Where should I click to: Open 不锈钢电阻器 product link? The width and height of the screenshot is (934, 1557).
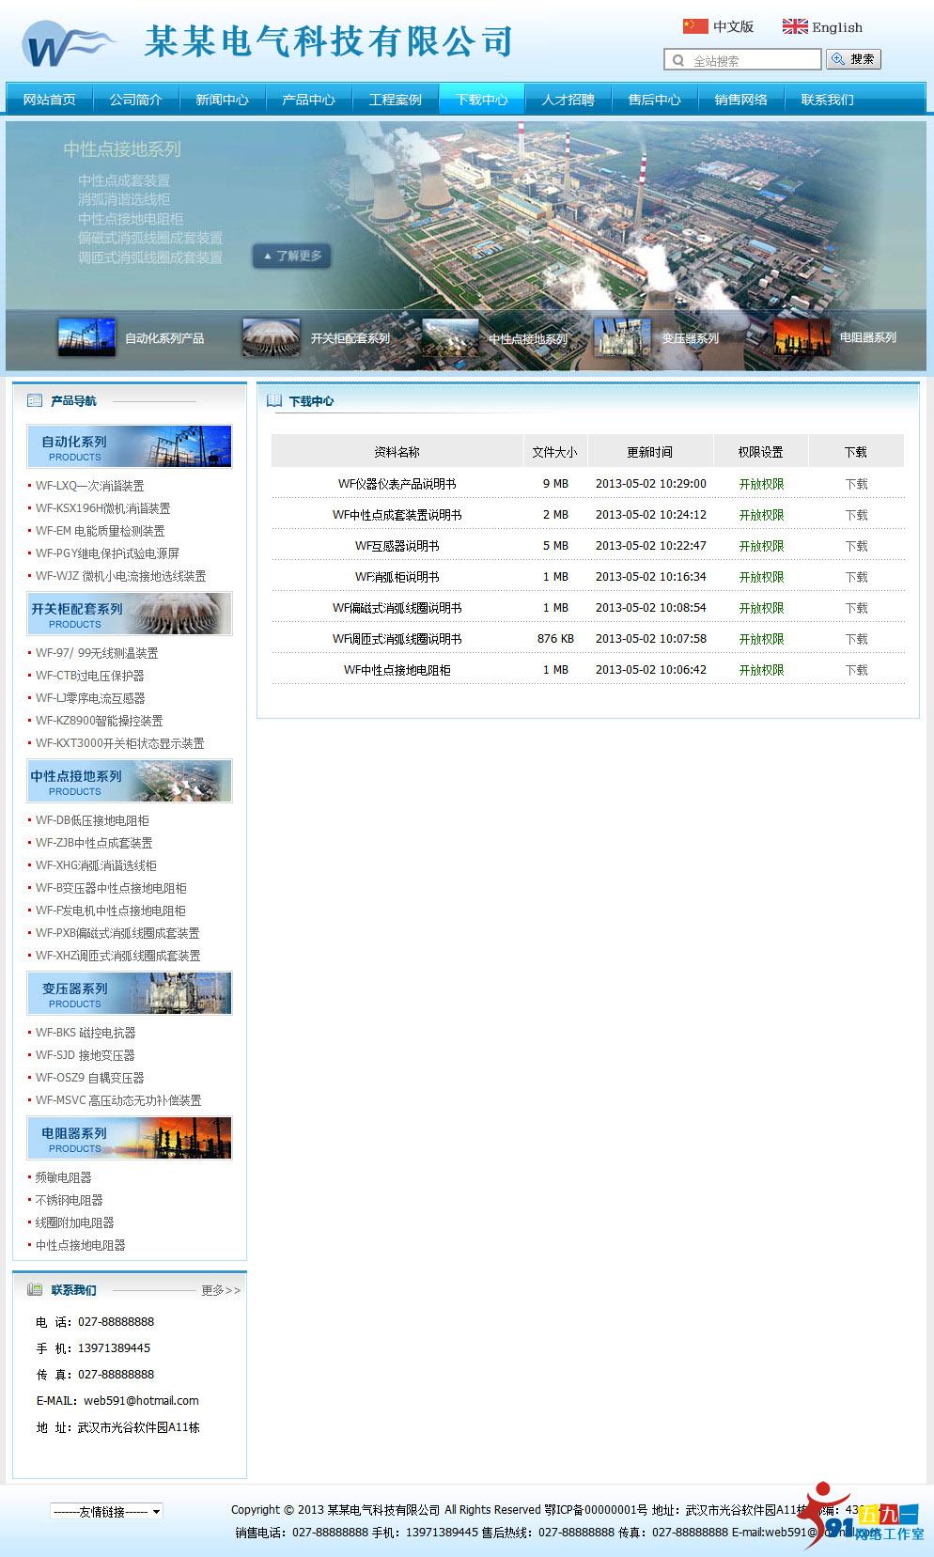70,1200
